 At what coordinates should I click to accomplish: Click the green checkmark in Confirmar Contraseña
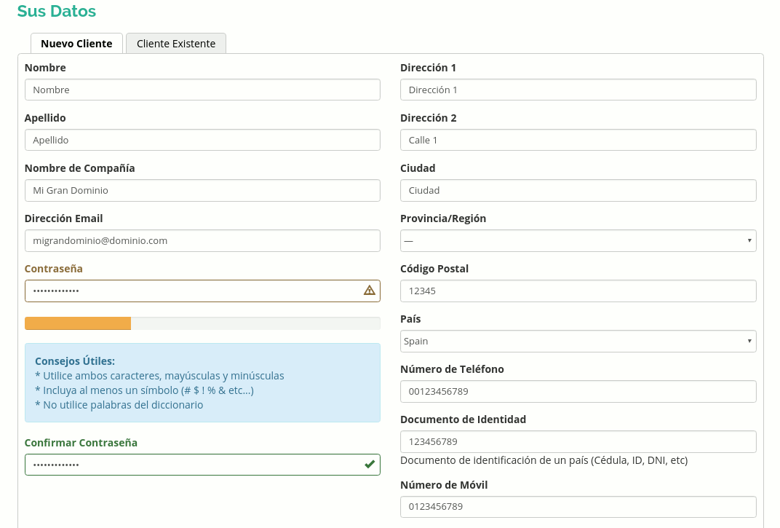click(x=369, y=464)
